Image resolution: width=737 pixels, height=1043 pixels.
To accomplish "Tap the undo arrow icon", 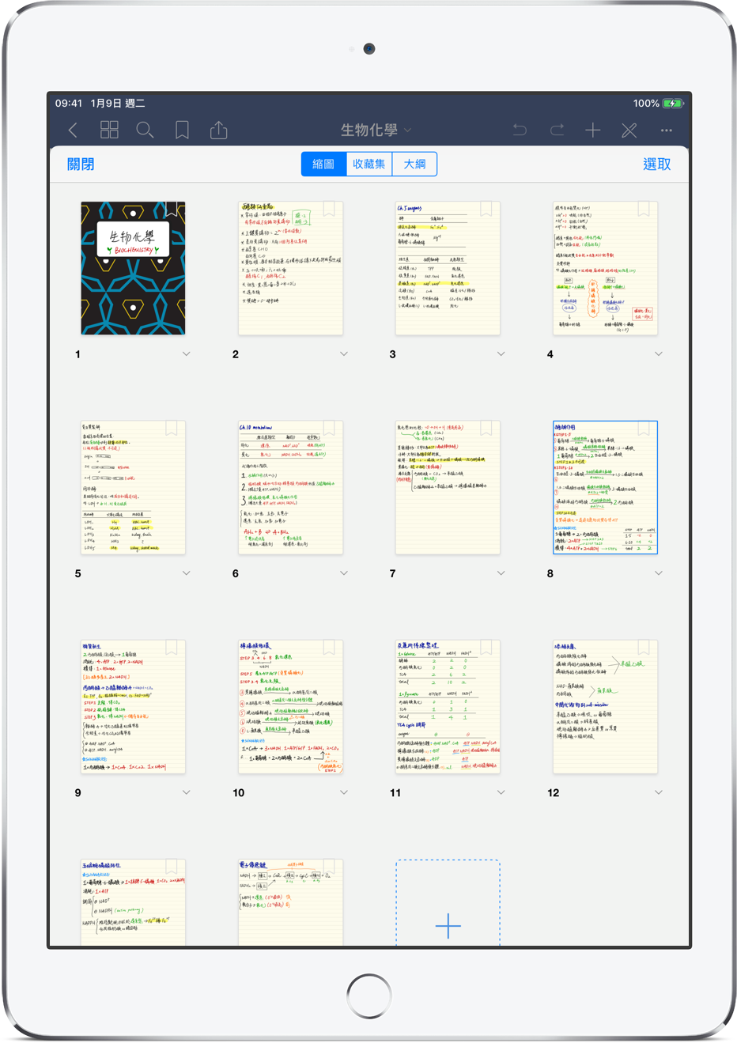I will click(x=520, y=130).
